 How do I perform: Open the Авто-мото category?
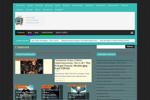pyautogui.click(x=20, y=5)
